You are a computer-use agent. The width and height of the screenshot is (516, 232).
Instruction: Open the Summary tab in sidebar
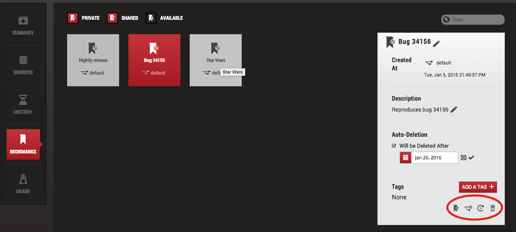pos(23,26)
